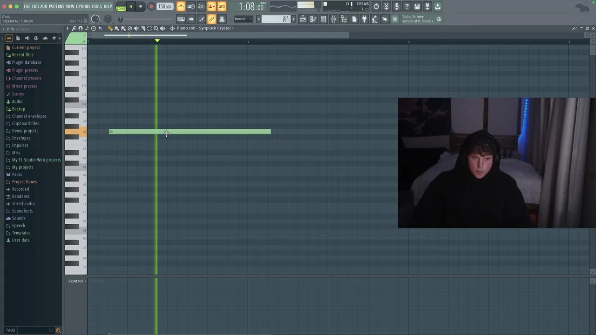
Task: Open the TOOLS menu
Action: 97,7
